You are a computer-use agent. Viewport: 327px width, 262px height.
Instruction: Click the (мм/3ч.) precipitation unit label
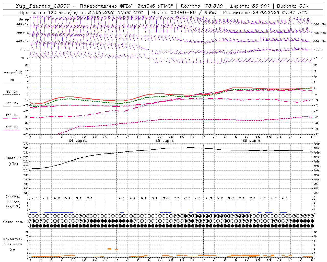pyautogui.click(x=13, y=196)
